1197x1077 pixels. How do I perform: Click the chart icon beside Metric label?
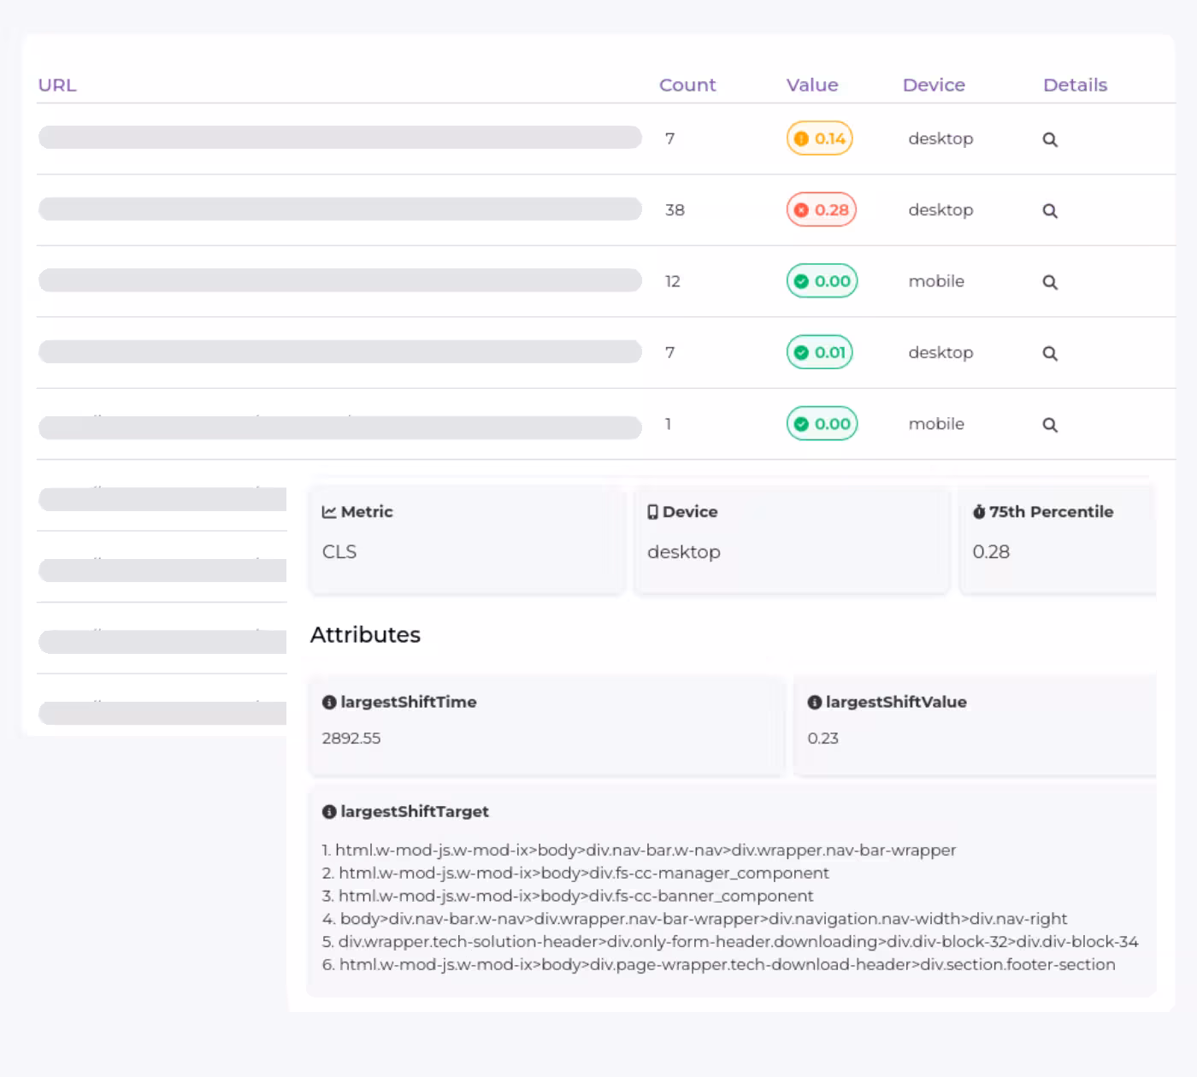[x=328, y=511]
